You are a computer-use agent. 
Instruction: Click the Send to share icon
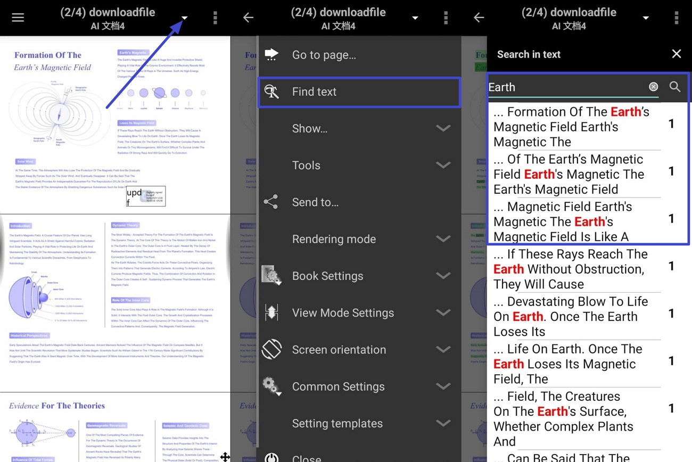[x=271, y=202]
